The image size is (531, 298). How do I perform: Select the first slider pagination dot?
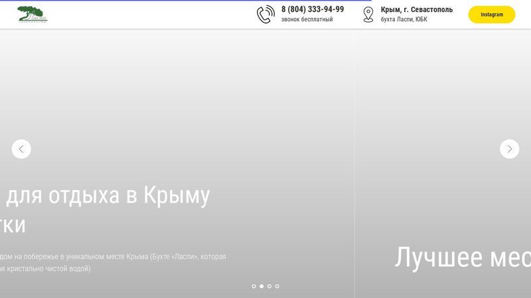pyautogui.click(x=254, y=286)
